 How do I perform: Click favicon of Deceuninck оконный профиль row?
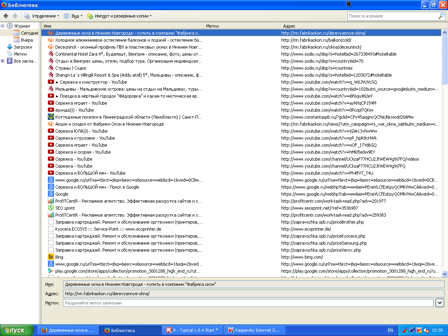(51, 47)
